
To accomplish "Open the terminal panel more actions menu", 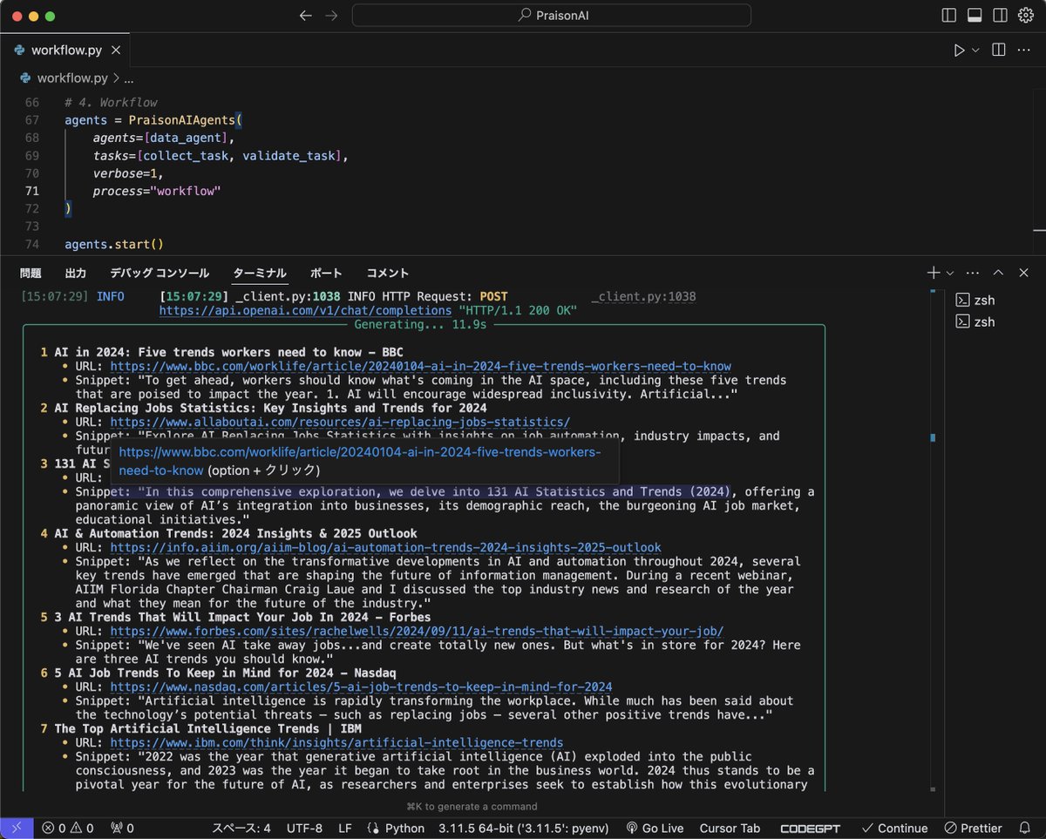I will (973, 273).
